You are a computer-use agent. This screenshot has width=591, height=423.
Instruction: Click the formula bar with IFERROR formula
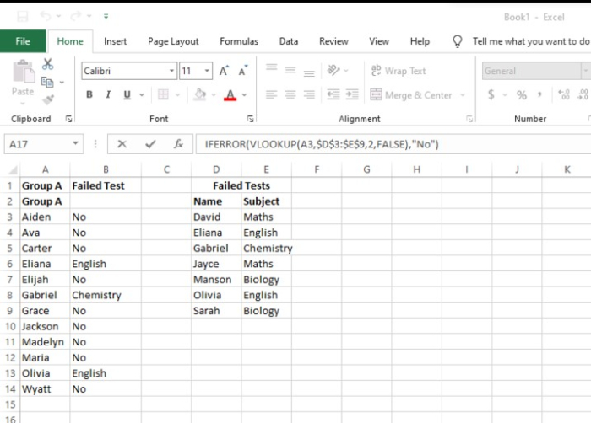click(x=393, y=144)
